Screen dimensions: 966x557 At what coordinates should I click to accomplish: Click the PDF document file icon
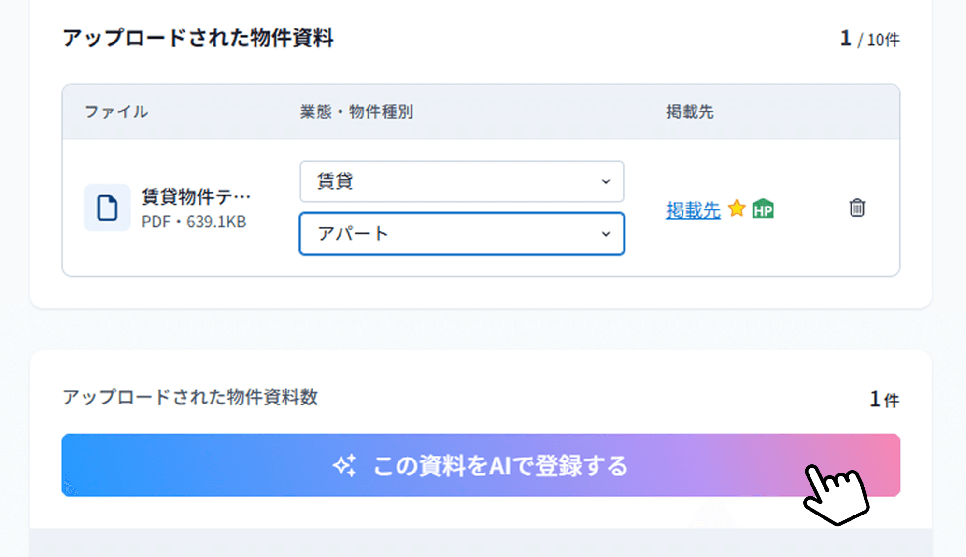point(107,208)
